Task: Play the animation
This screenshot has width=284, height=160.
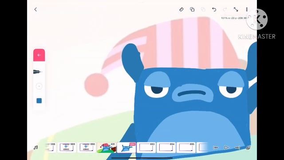Action: click(226, 148)
